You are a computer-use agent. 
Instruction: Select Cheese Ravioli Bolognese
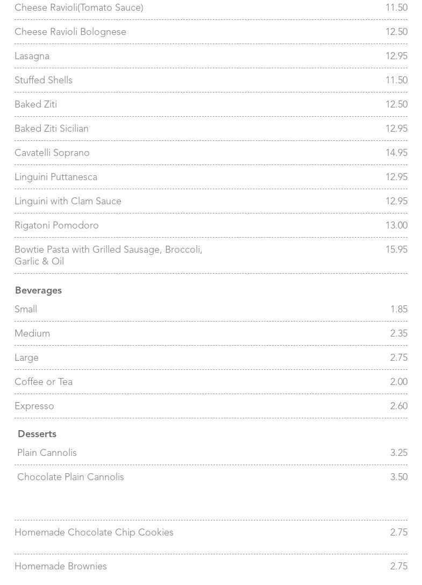[70, 32]
